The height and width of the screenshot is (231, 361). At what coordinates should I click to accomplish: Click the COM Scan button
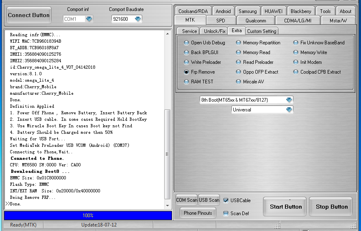pos(187,200)
